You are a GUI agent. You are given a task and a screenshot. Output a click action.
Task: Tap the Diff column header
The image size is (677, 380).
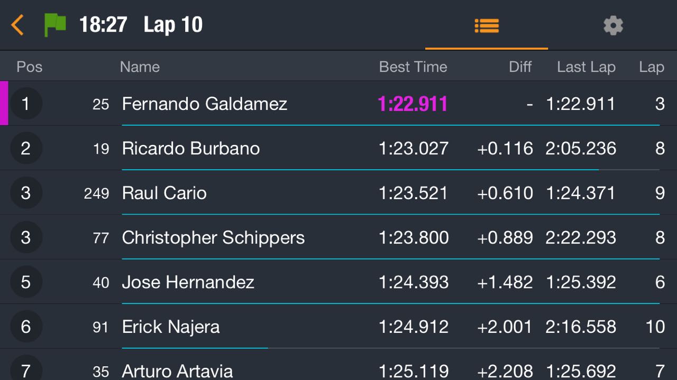point(520,67)
